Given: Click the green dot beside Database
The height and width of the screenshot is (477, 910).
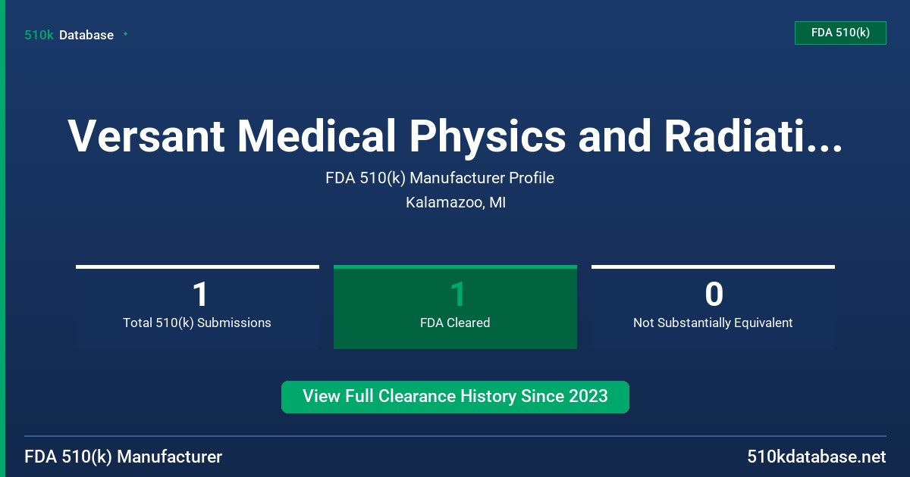Looking at the screenshot, I should click(125, 34).
